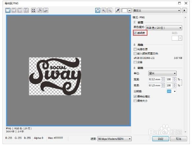
Task: Click the height percent 100 field
Action: [x=169, y=85]
